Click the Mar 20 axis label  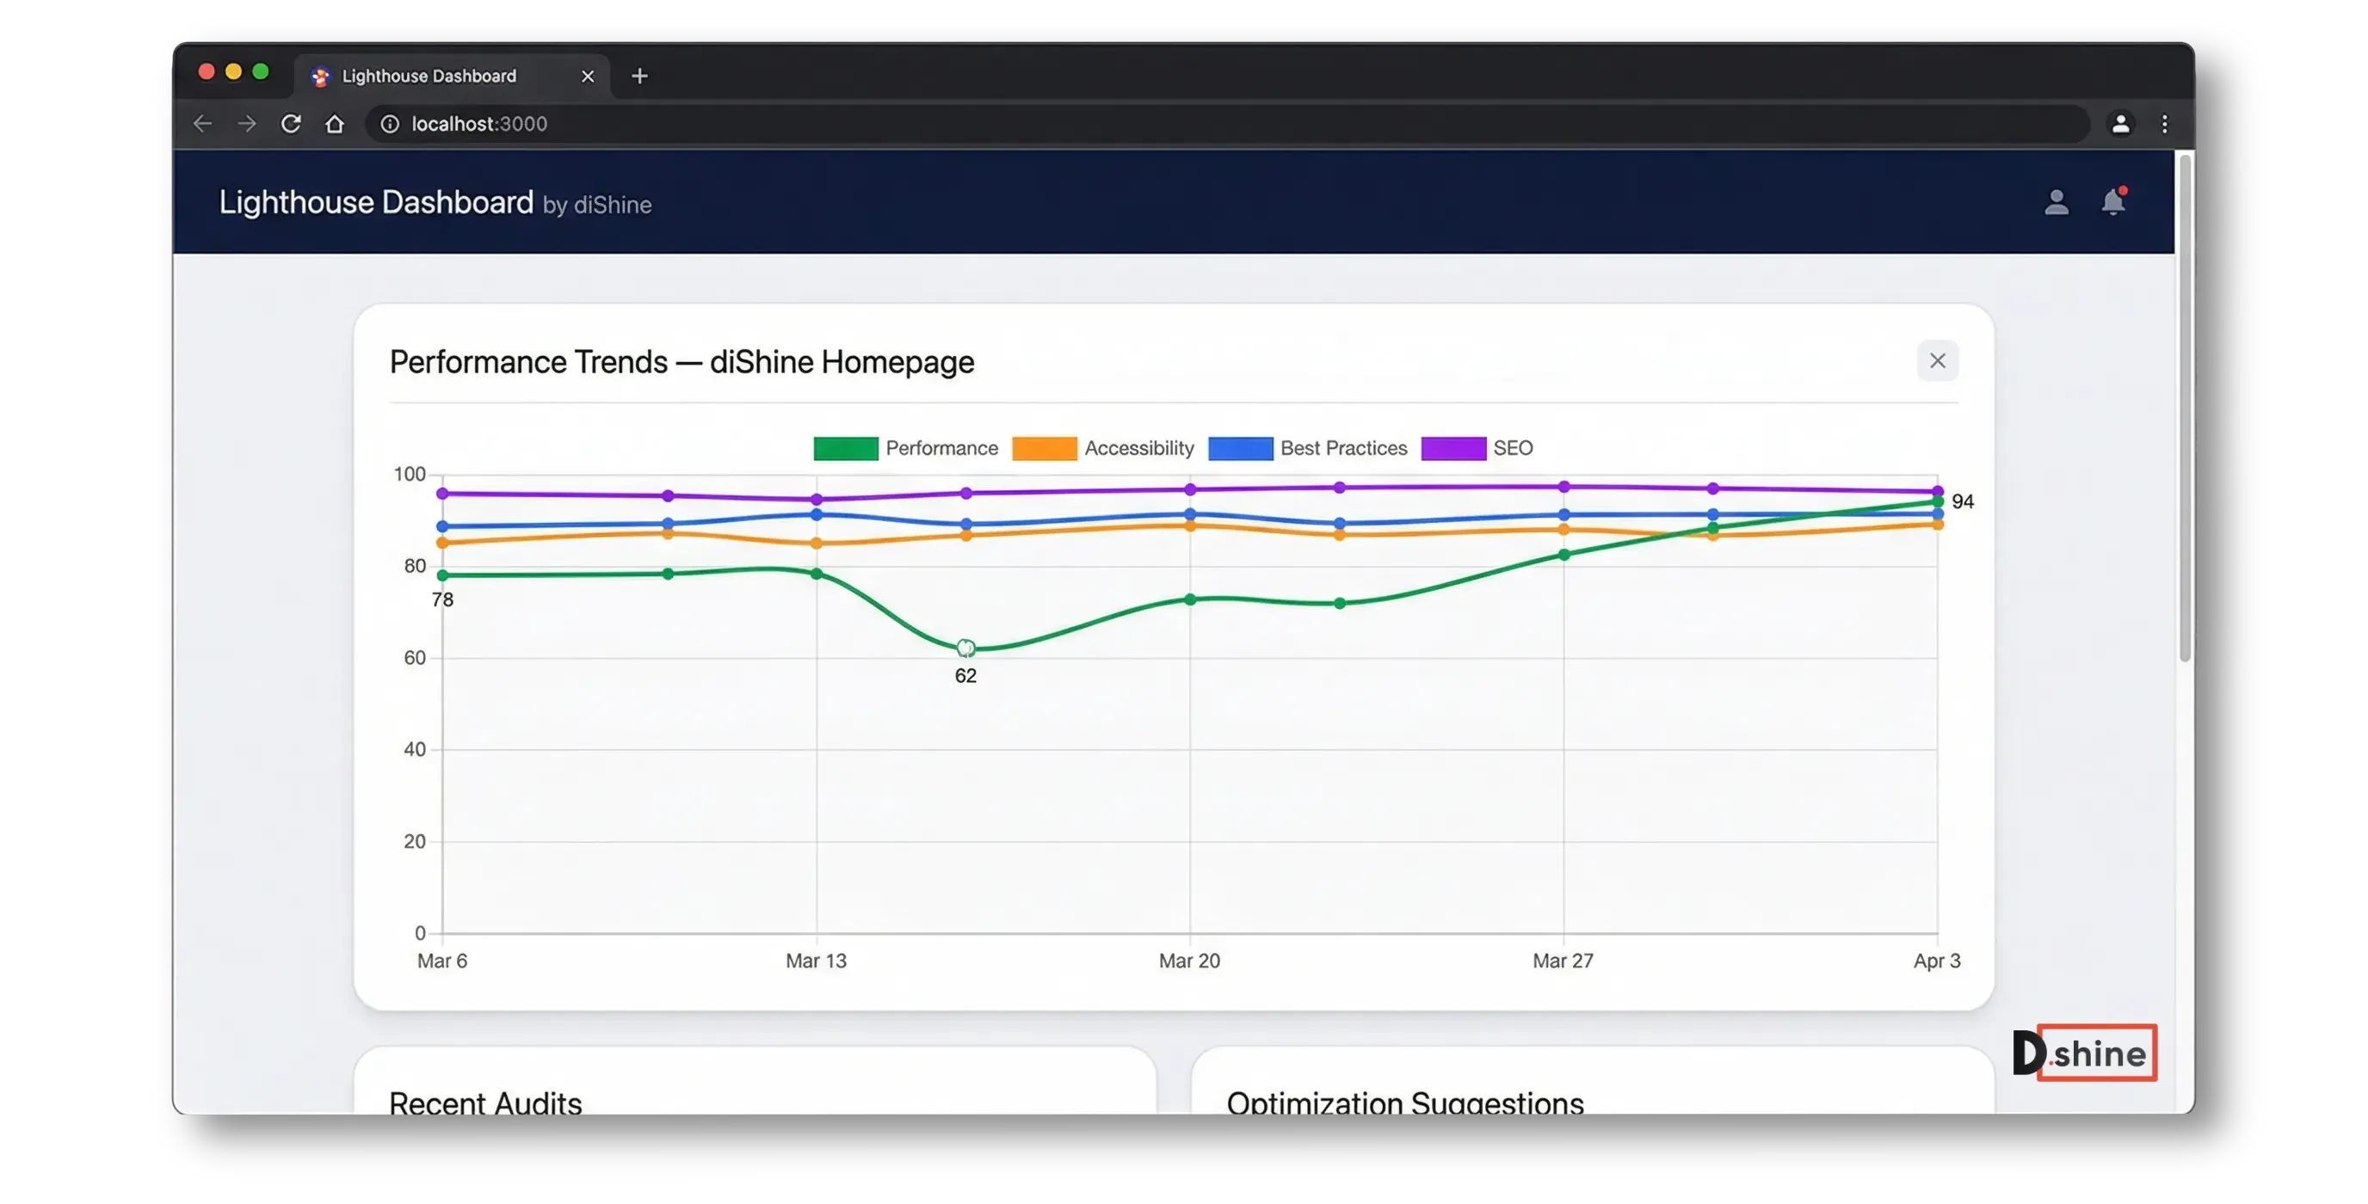pos(1189,961)
